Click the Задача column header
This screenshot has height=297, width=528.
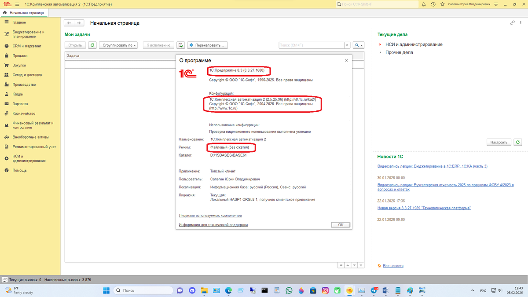(x=119, y=56)
